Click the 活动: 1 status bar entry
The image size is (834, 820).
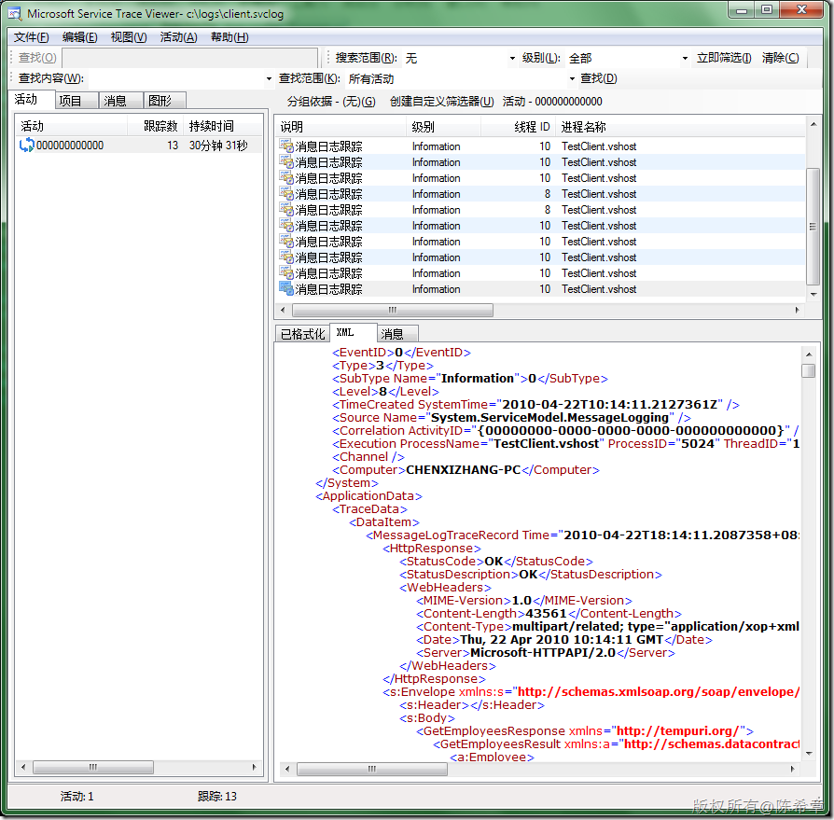77,796
